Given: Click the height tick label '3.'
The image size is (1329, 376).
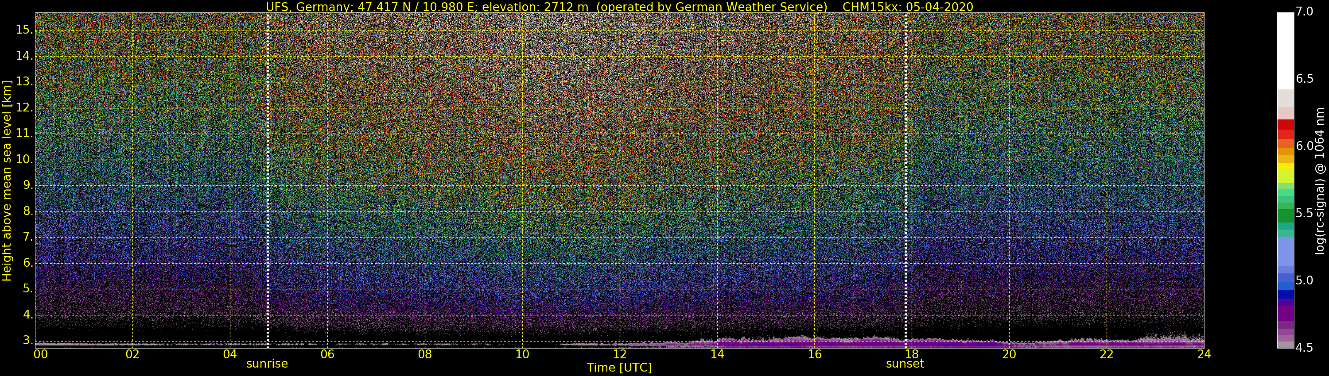Looking at the screenshot, I should (27, 341).
